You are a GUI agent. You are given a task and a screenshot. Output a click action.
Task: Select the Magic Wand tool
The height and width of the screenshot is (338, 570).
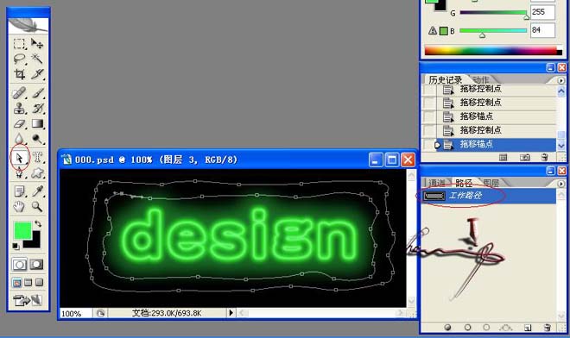(37, 58)
